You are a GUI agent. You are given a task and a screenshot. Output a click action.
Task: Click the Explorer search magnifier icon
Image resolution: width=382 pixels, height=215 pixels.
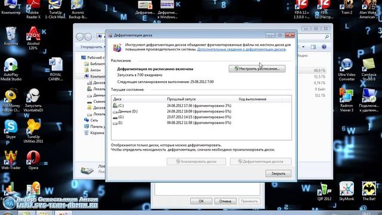[x=326, y=37]
